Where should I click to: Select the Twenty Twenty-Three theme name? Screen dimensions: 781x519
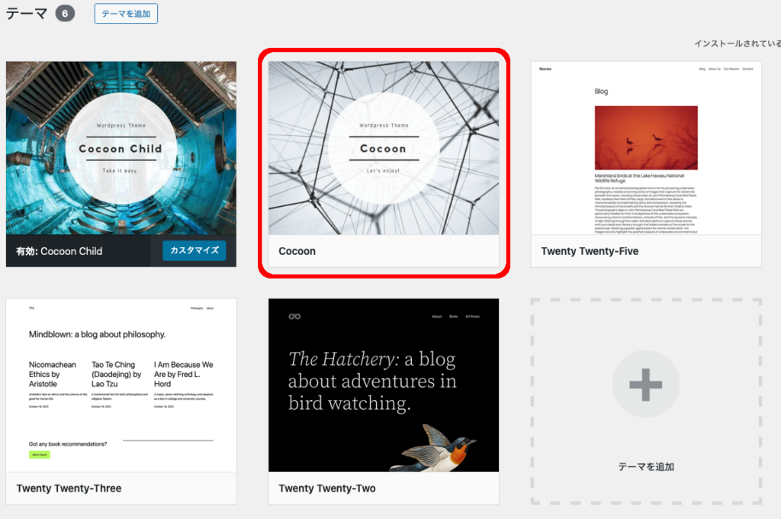[x=69, y=488]
